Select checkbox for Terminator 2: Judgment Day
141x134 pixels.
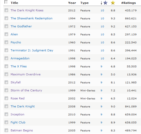(x=6, y=50)
